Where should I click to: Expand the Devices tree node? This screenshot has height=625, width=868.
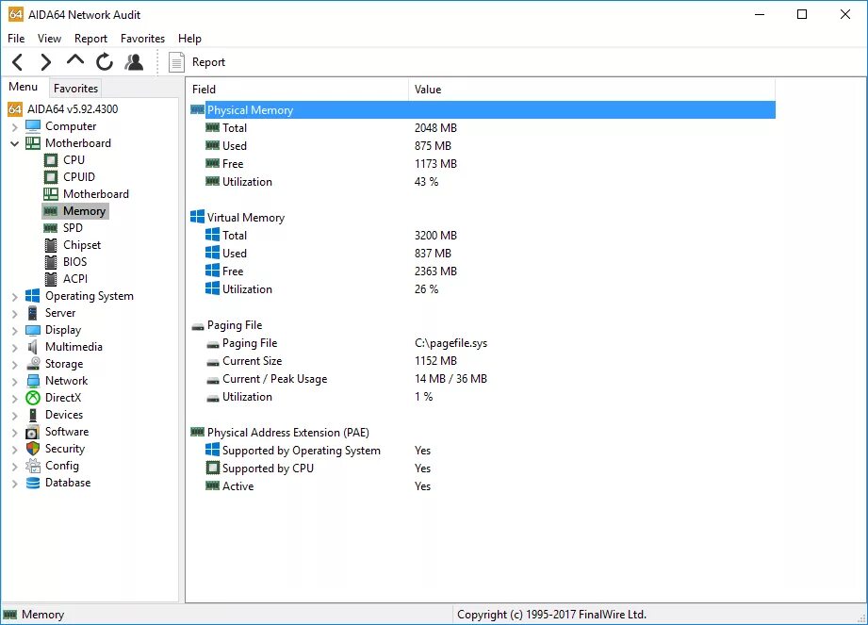[15, 415]
